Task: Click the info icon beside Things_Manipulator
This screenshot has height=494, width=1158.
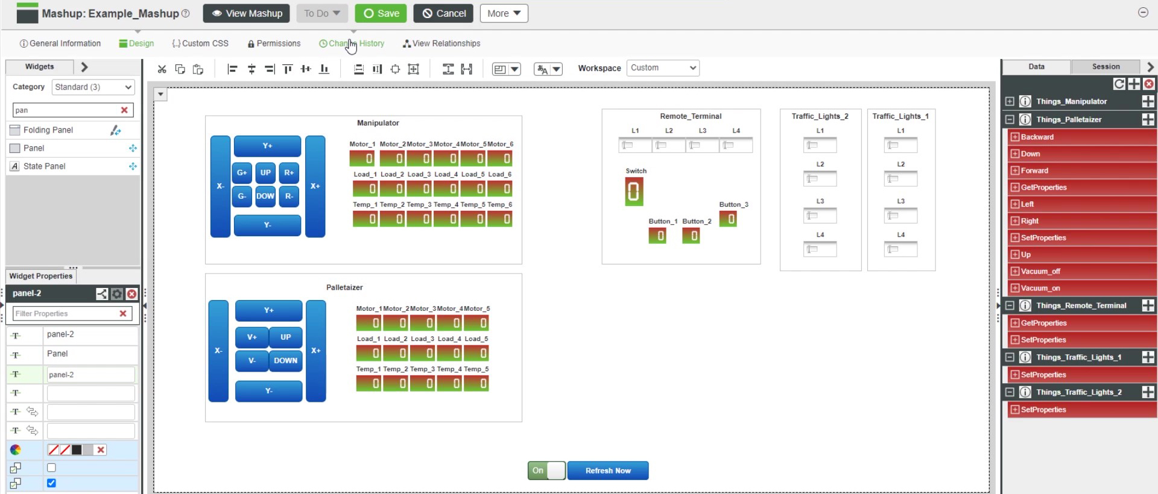Action: [x=1025, y=102]
